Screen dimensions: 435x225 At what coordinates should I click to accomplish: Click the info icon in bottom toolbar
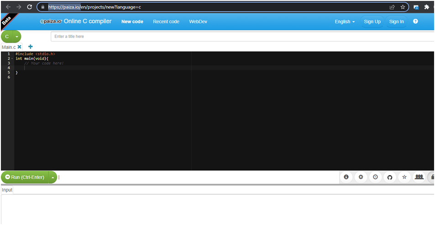[x=346, y=177]
